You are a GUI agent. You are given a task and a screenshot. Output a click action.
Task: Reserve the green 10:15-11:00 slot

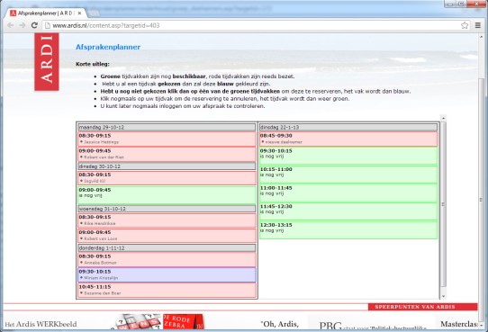[x=348, y=175]
